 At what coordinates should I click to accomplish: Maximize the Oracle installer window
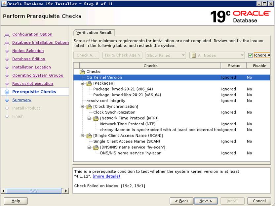[x=264, y=4]
